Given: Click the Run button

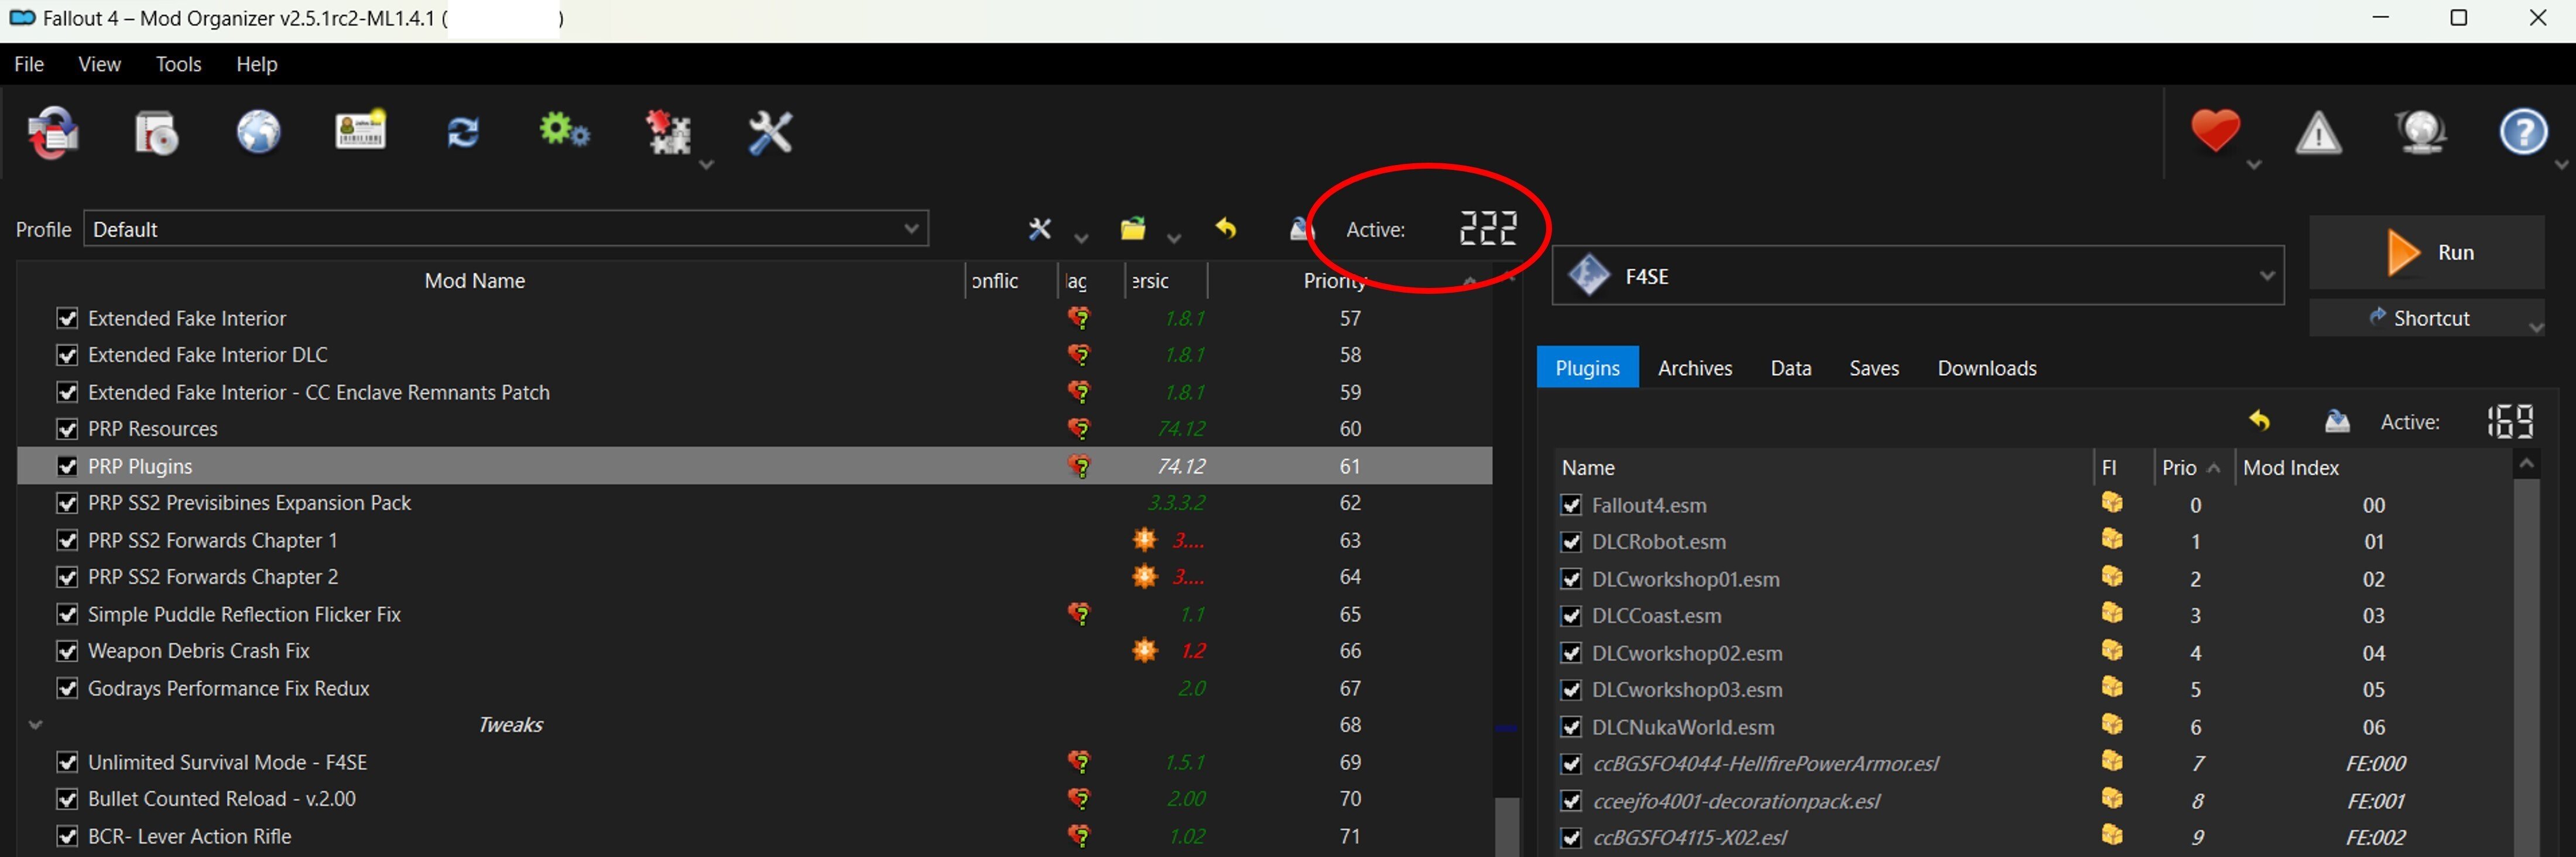Looking at the screenshot, I should tap(2427, 252).
